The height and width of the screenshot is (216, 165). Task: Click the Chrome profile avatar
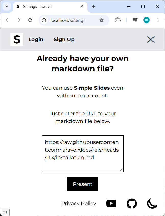coord(146,20)
